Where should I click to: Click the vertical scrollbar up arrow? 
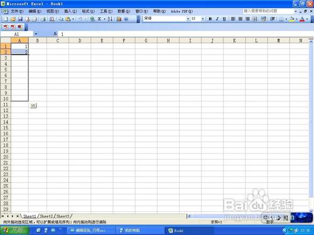[x=311, y=41]
